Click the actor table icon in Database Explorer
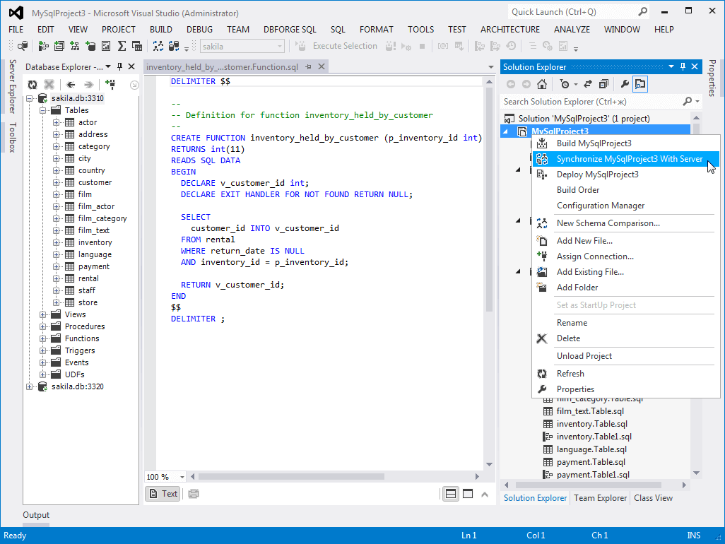The height and width of the screenshot is (544, 725). (x=69, y=122)
